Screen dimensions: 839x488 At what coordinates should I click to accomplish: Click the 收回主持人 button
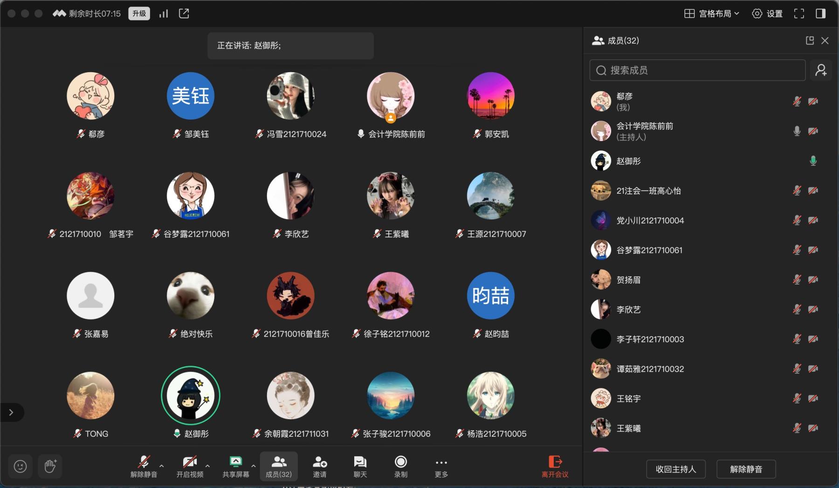(675, 469)
